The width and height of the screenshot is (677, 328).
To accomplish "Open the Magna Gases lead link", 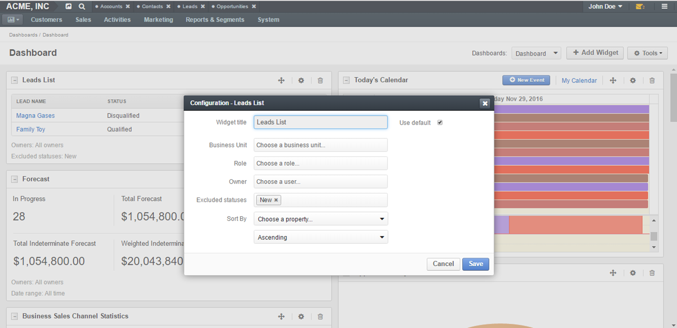I will pos(36,116).
